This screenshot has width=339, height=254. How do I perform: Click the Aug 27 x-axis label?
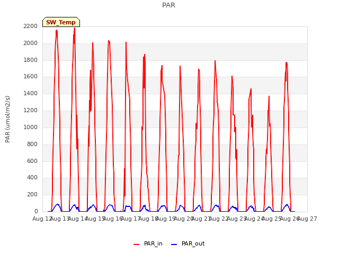307,219
